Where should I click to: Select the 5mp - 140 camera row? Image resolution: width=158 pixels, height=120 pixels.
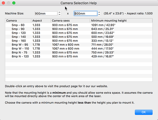click(x=79, y=37)
